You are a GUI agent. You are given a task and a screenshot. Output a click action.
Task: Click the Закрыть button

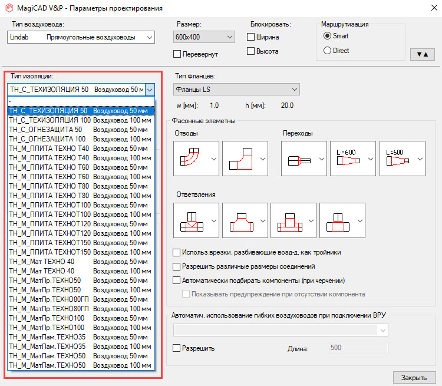[x=414, y=377]
